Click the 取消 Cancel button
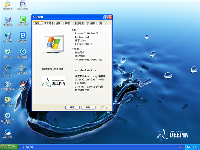 (x=88, y=107)
